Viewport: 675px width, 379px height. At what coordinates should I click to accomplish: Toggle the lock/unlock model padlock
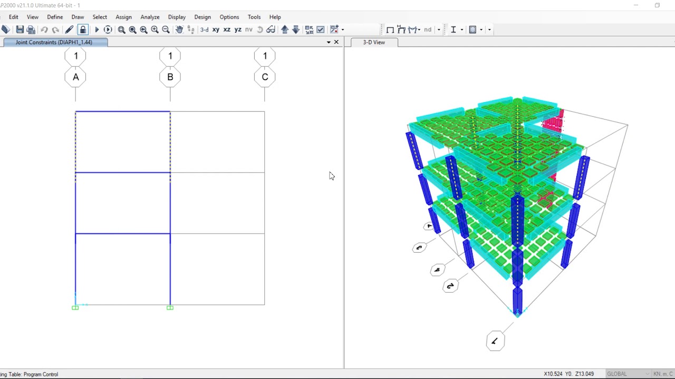83,29
